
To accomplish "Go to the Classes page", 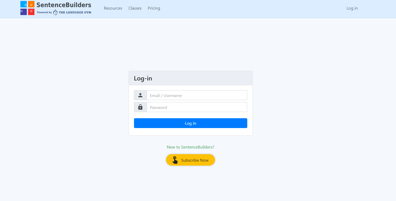I will [135, 8].
